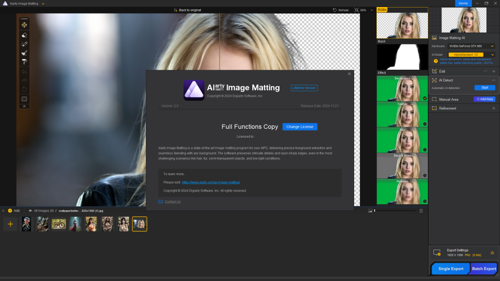500x281 pixels.
Task: Open the aiarty.com image matting link
Action: point(211,182)
